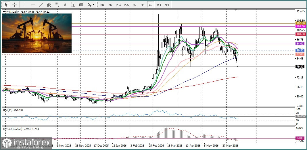This screenshot has height=150, width=307.
Task: Switch to H1 timeframe
Action: click(135, 5)
